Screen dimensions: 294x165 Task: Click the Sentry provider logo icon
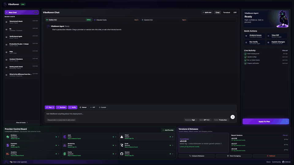click(65, 145)
